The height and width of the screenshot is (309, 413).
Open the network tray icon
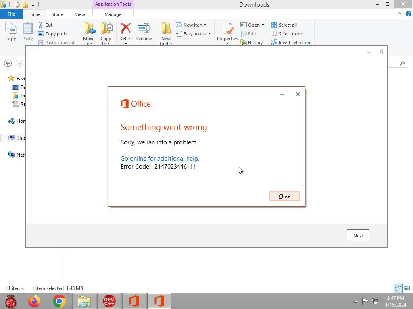point(375,301)
